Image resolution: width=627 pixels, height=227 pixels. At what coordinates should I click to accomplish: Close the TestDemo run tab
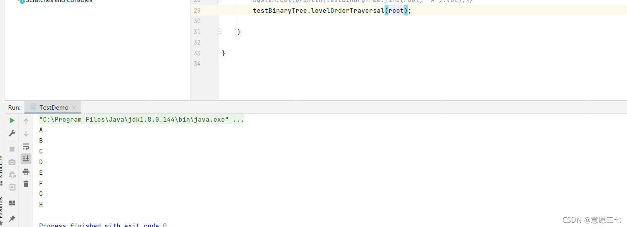coord(74,108)
